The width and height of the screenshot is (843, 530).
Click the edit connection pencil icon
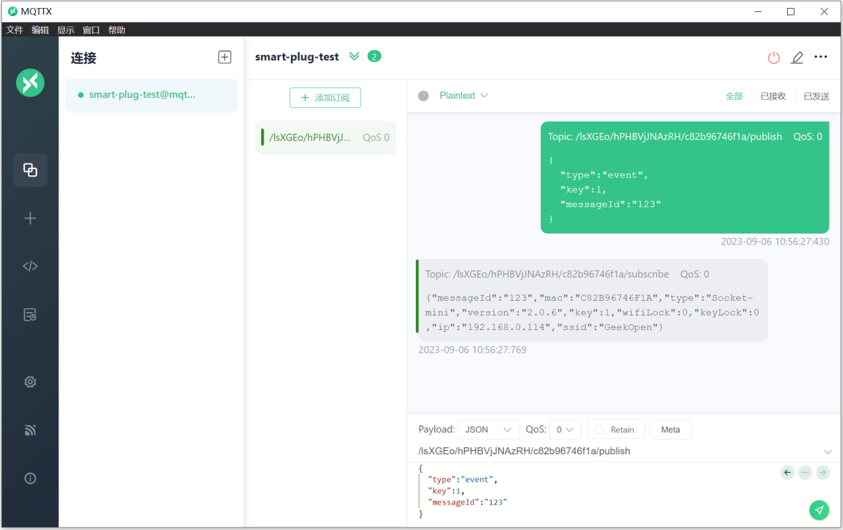(x=797, y=58)
